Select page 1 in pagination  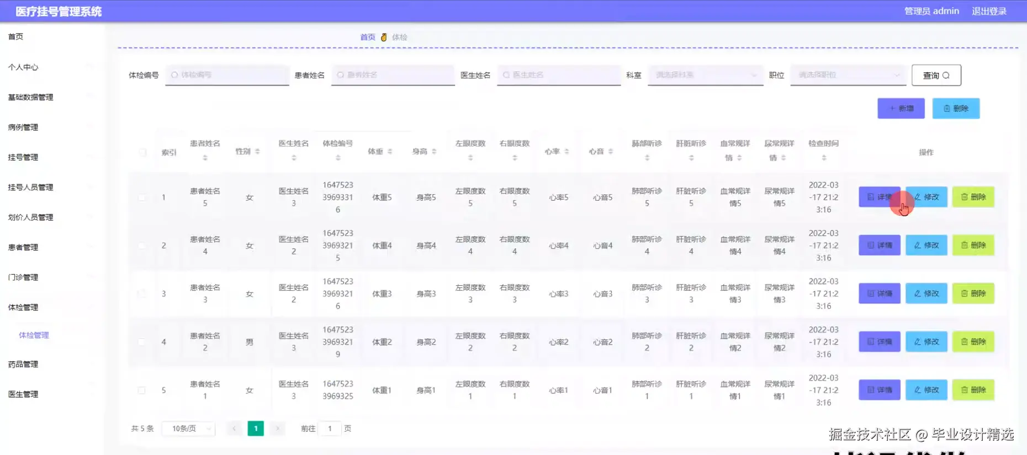(x=256, y=429)
